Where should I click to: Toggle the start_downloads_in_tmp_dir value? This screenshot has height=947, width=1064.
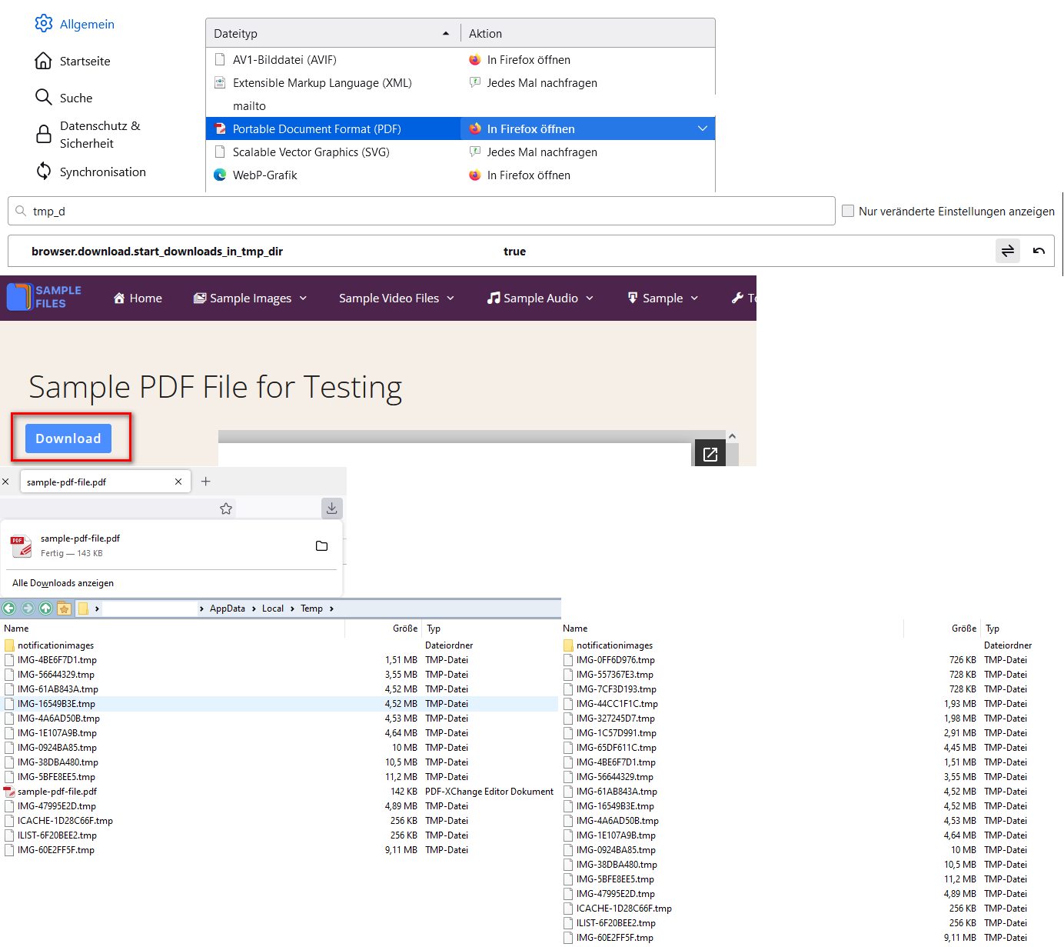tap(1008, 251)
